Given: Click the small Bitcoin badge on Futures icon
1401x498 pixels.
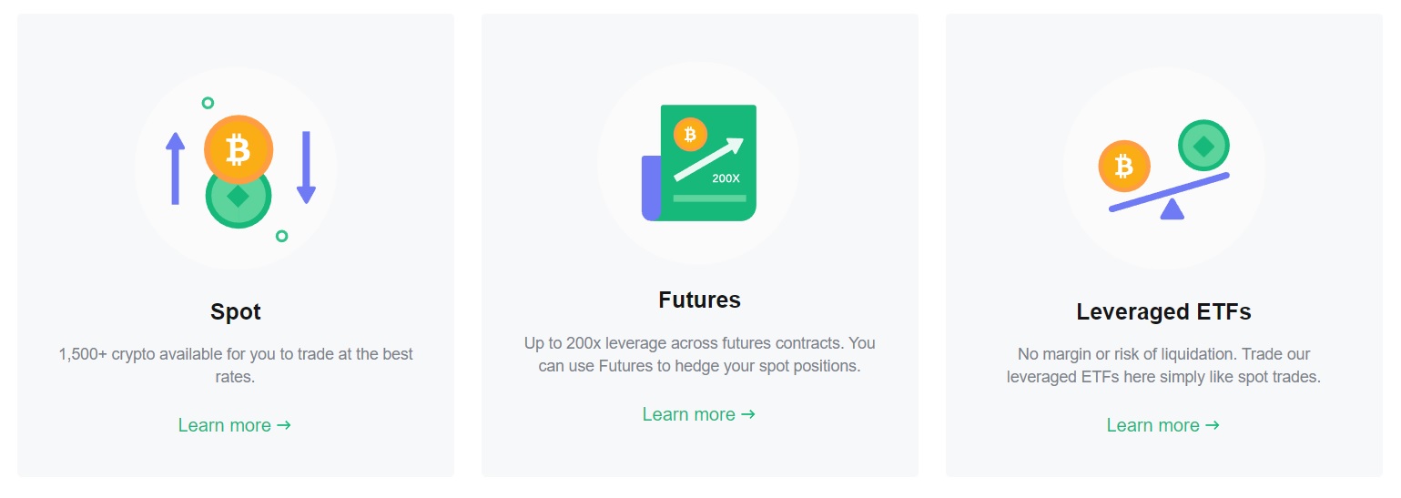Looking at the screenshot, I should point(690,135).
